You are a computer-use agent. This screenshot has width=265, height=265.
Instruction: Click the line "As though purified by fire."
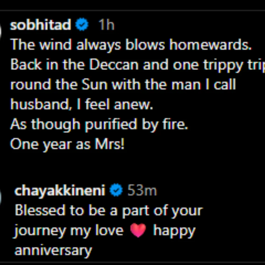(99, 125)
